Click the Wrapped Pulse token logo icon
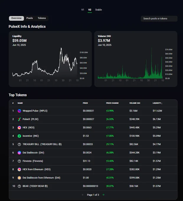The image size is (183, 201). [19, 111]
